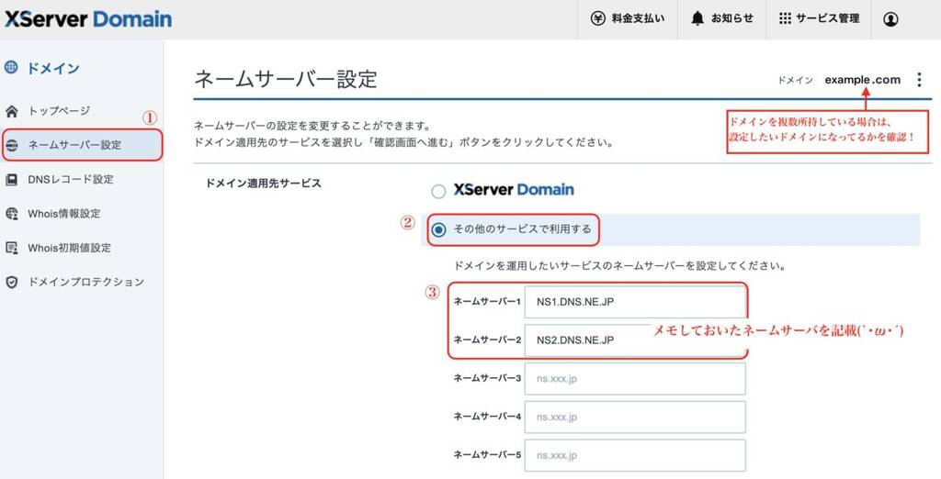
Task: Click the example.com domain name
Action: (x=862, y=80)
